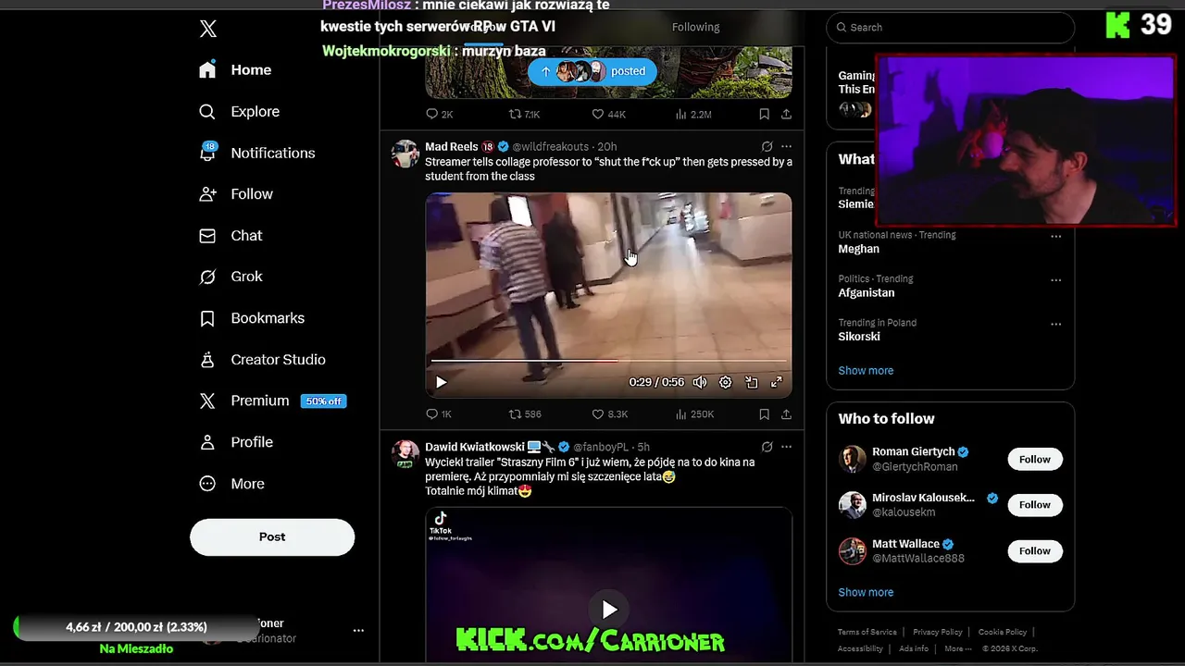Open the Follow sidebar item

pos(236,194)
